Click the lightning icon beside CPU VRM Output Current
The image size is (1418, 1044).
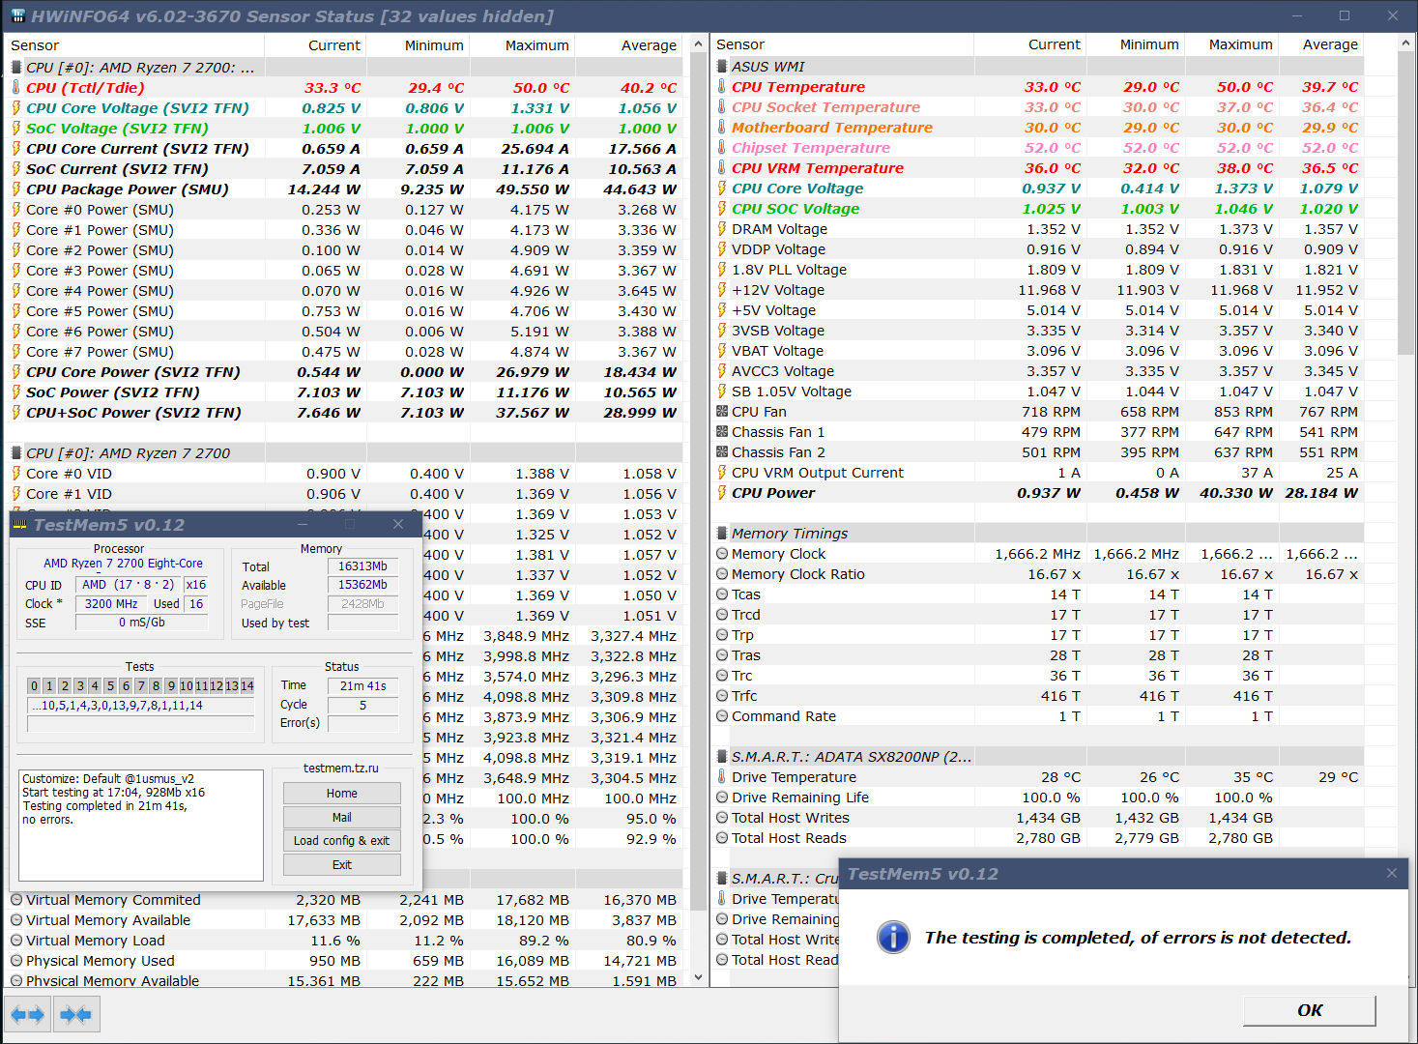coord(722,473)
